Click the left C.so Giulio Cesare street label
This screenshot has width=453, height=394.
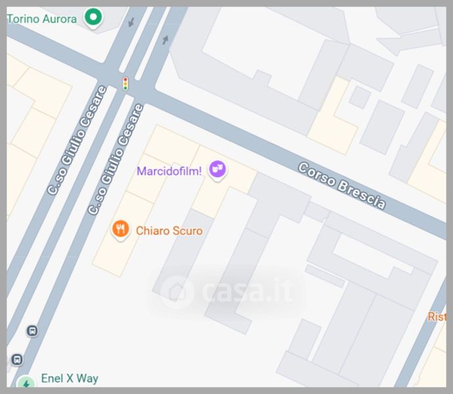(x=77, y=141)
